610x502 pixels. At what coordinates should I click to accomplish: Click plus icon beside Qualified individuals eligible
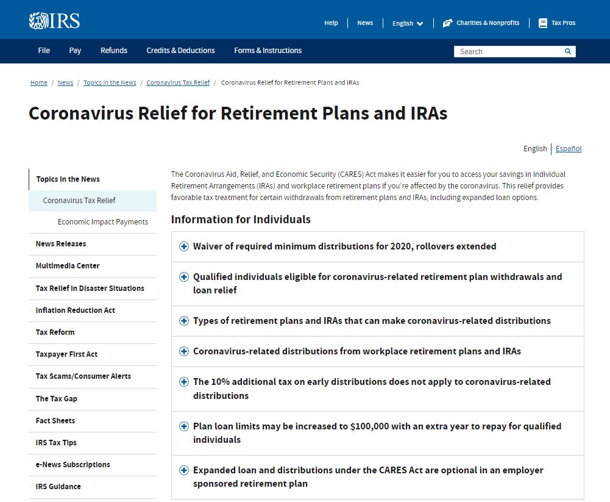tap(184, 277)
